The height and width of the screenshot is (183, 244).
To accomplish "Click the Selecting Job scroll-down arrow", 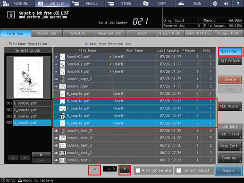I will coord(25,158).
